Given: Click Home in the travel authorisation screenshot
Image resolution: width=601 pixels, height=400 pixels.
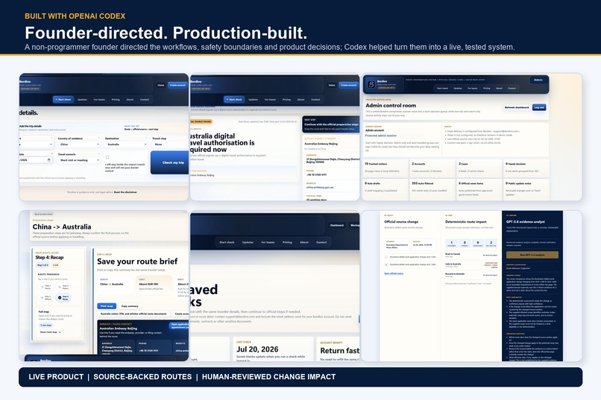Looking at the screenshot, I should tap(332, 85).
